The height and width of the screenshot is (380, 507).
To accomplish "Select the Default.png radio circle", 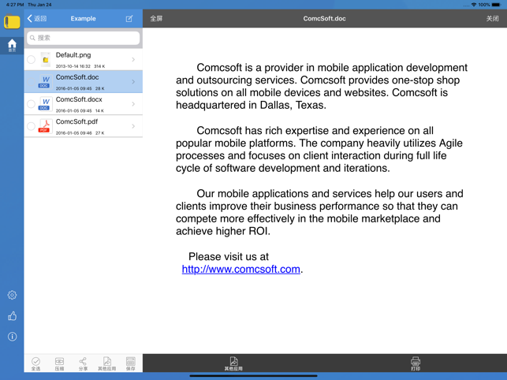I will (x=31, y=59).
